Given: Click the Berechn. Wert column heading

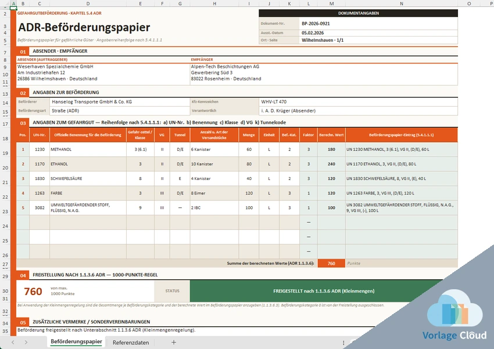Looking at the screenshot, I should coord(331,135).
